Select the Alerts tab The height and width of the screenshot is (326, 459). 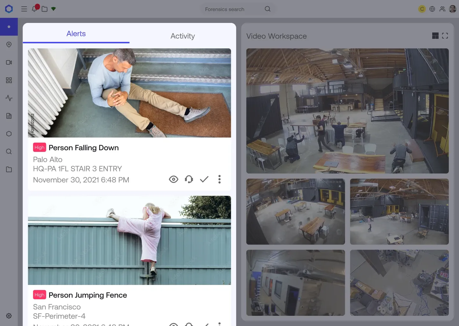(x=76, y=33)
